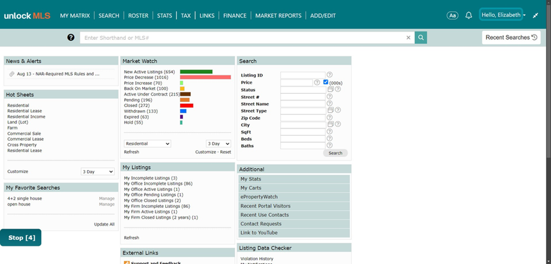The width and height of the screenshot is (551, 264).
Task: Click Manage for 4+2 single house search
Action: point(107,199)
